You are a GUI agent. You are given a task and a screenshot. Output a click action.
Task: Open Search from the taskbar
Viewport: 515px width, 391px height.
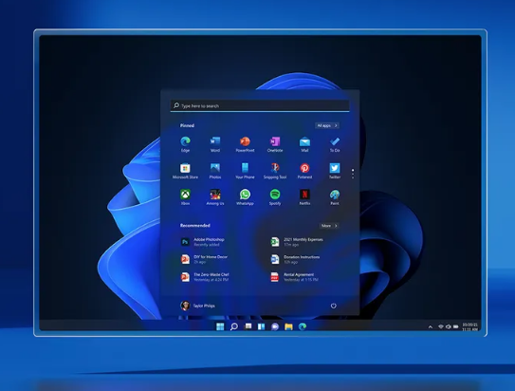tap(234, 326)
